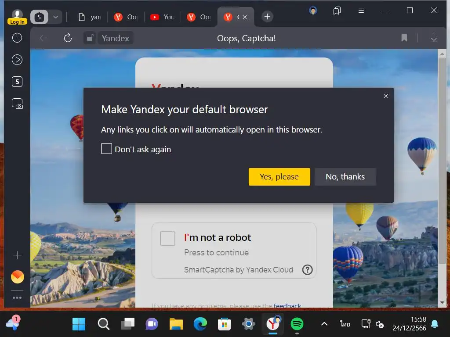Open the Windows Start menu
Screen dimensions: 450x337
(x=79, y=324)
